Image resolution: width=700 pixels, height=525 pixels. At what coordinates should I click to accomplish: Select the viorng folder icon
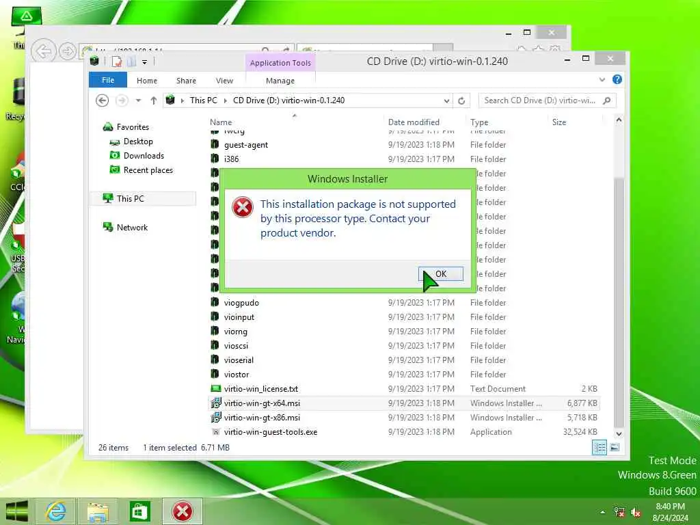pyautogui.click(x=215, y=331)
